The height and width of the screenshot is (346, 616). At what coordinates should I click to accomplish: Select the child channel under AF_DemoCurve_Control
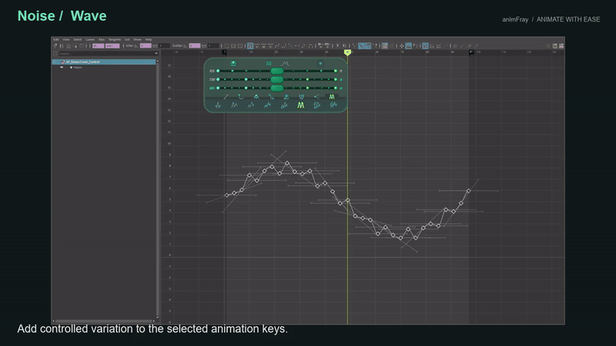pos(78,67)
